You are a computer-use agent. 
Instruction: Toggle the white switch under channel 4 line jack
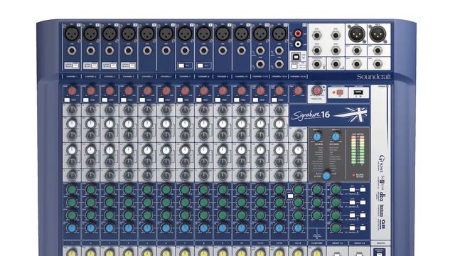(132, 65)
